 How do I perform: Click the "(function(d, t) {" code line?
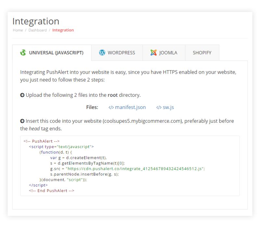(56, 152)
